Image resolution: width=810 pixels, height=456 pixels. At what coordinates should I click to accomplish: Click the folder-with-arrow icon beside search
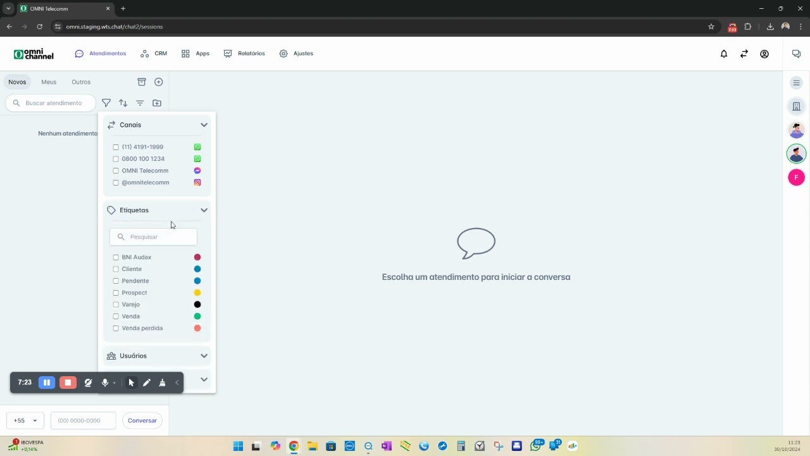click(157, 103)
